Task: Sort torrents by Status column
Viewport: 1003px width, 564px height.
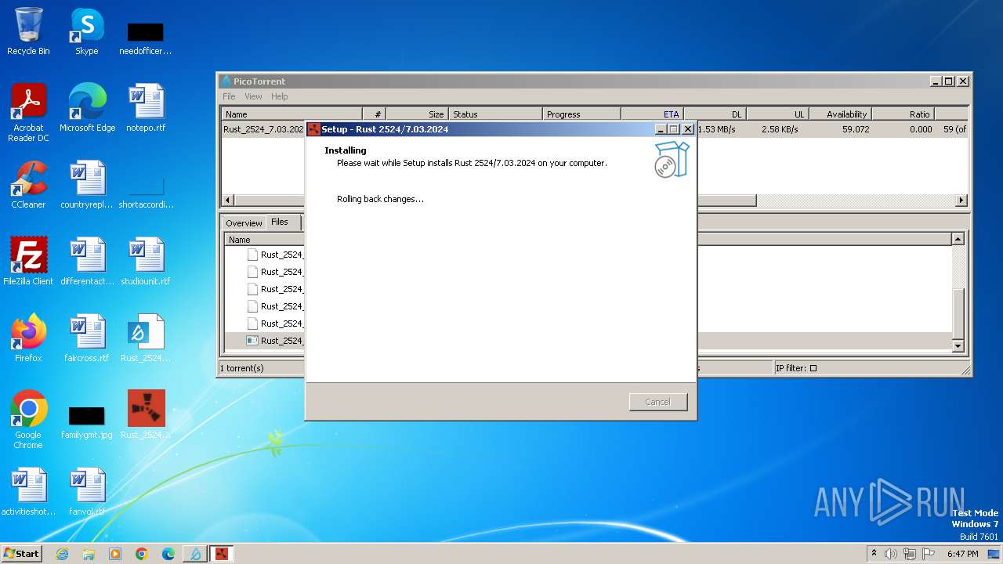Action: pos(495,114)
